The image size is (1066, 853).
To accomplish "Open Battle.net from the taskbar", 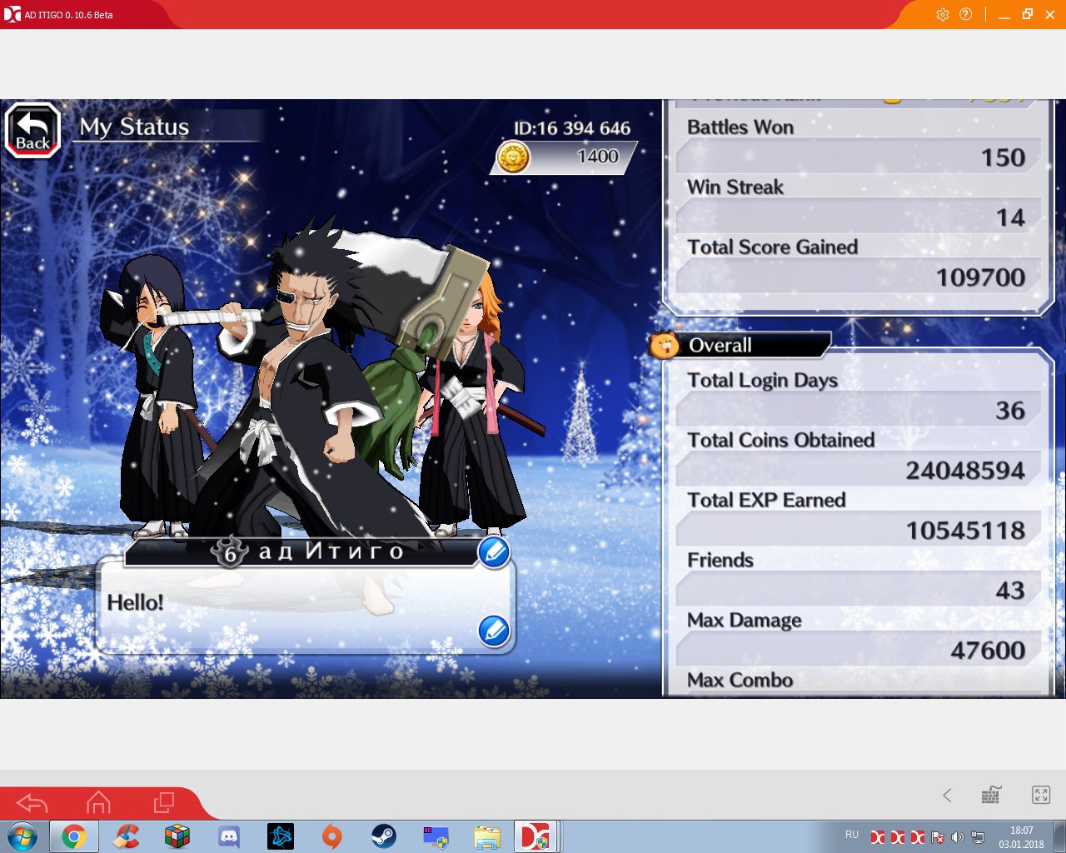I will 281,836.
